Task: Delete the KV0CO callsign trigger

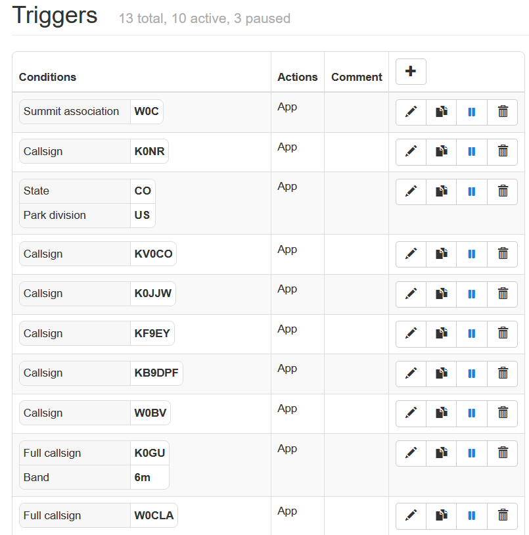Action: click(x=503, y=254)
